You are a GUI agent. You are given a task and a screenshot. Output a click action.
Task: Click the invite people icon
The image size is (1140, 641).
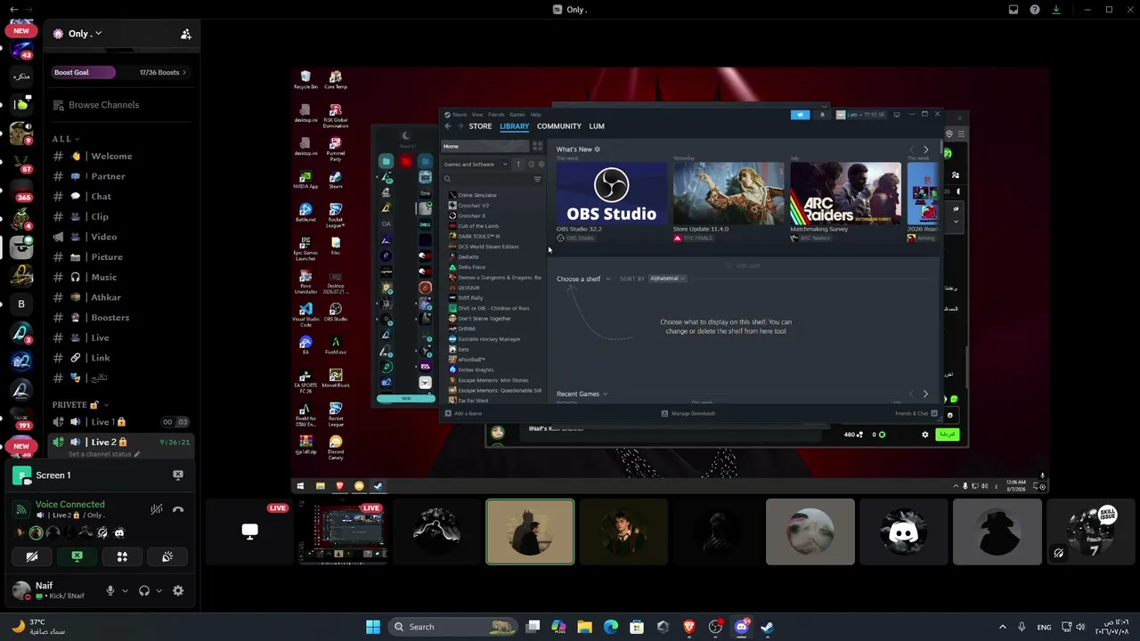[186, 34]
